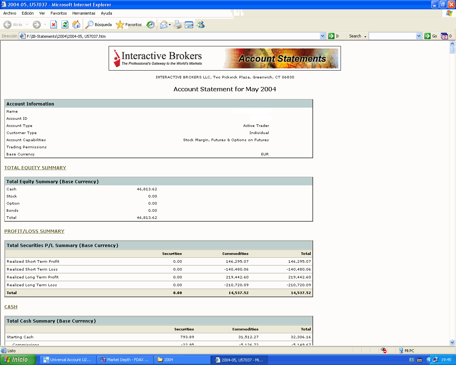Click the vertical scrollbar thumb
Screen dimensions: 456x365
pyautogui.click(x=452, y=50)
